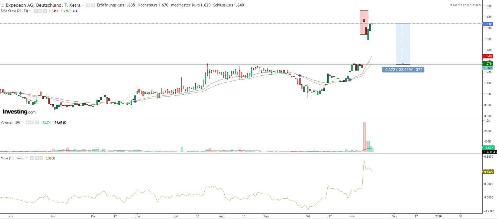Click the 0.6000 momentum scale label
Image resolution: width=497 pixels, height=219 pixels.
click(x=489, y=157)
